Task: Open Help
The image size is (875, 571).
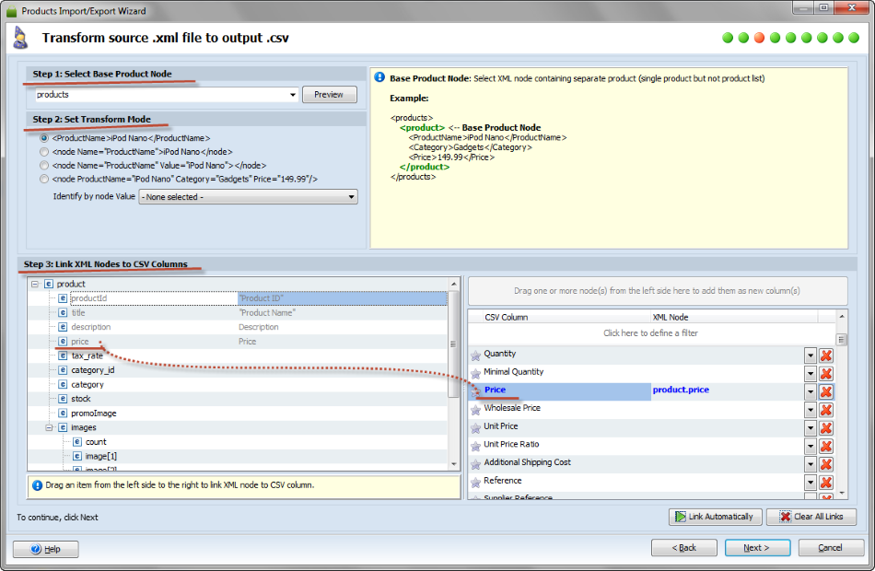Action: (x=46, y=549)
